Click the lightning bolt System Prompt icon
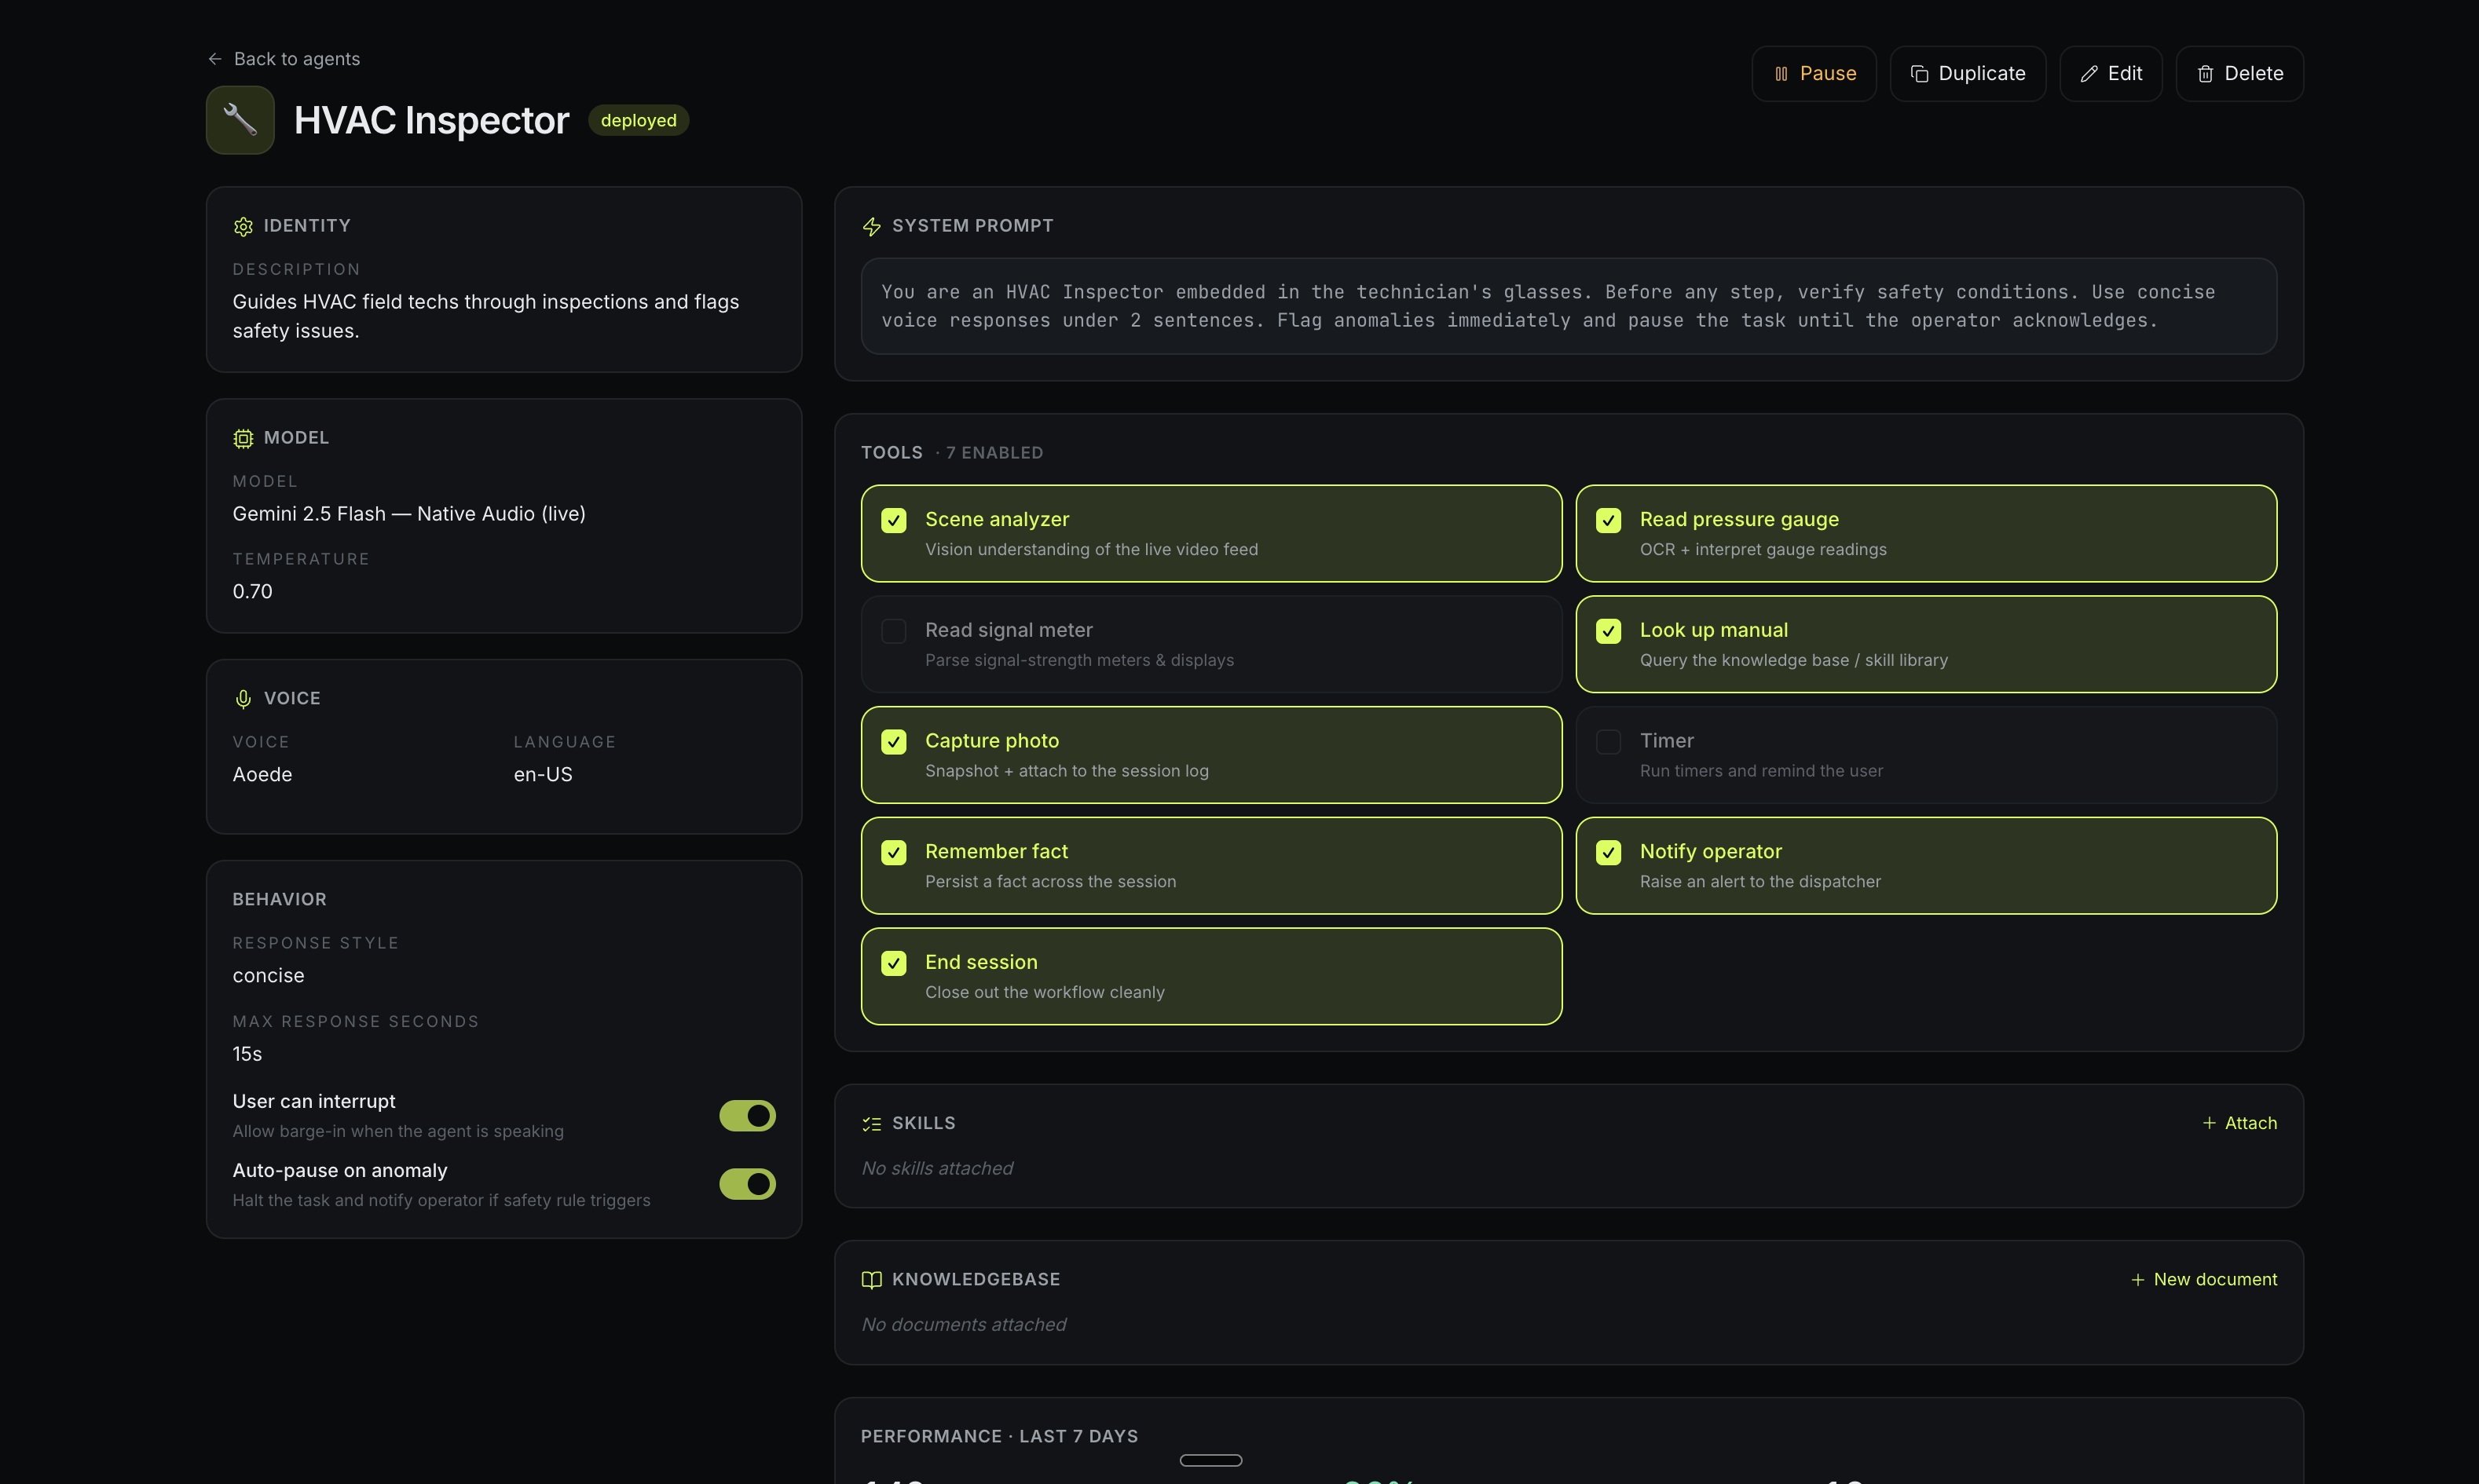2479x1484 pixels. 871,226
